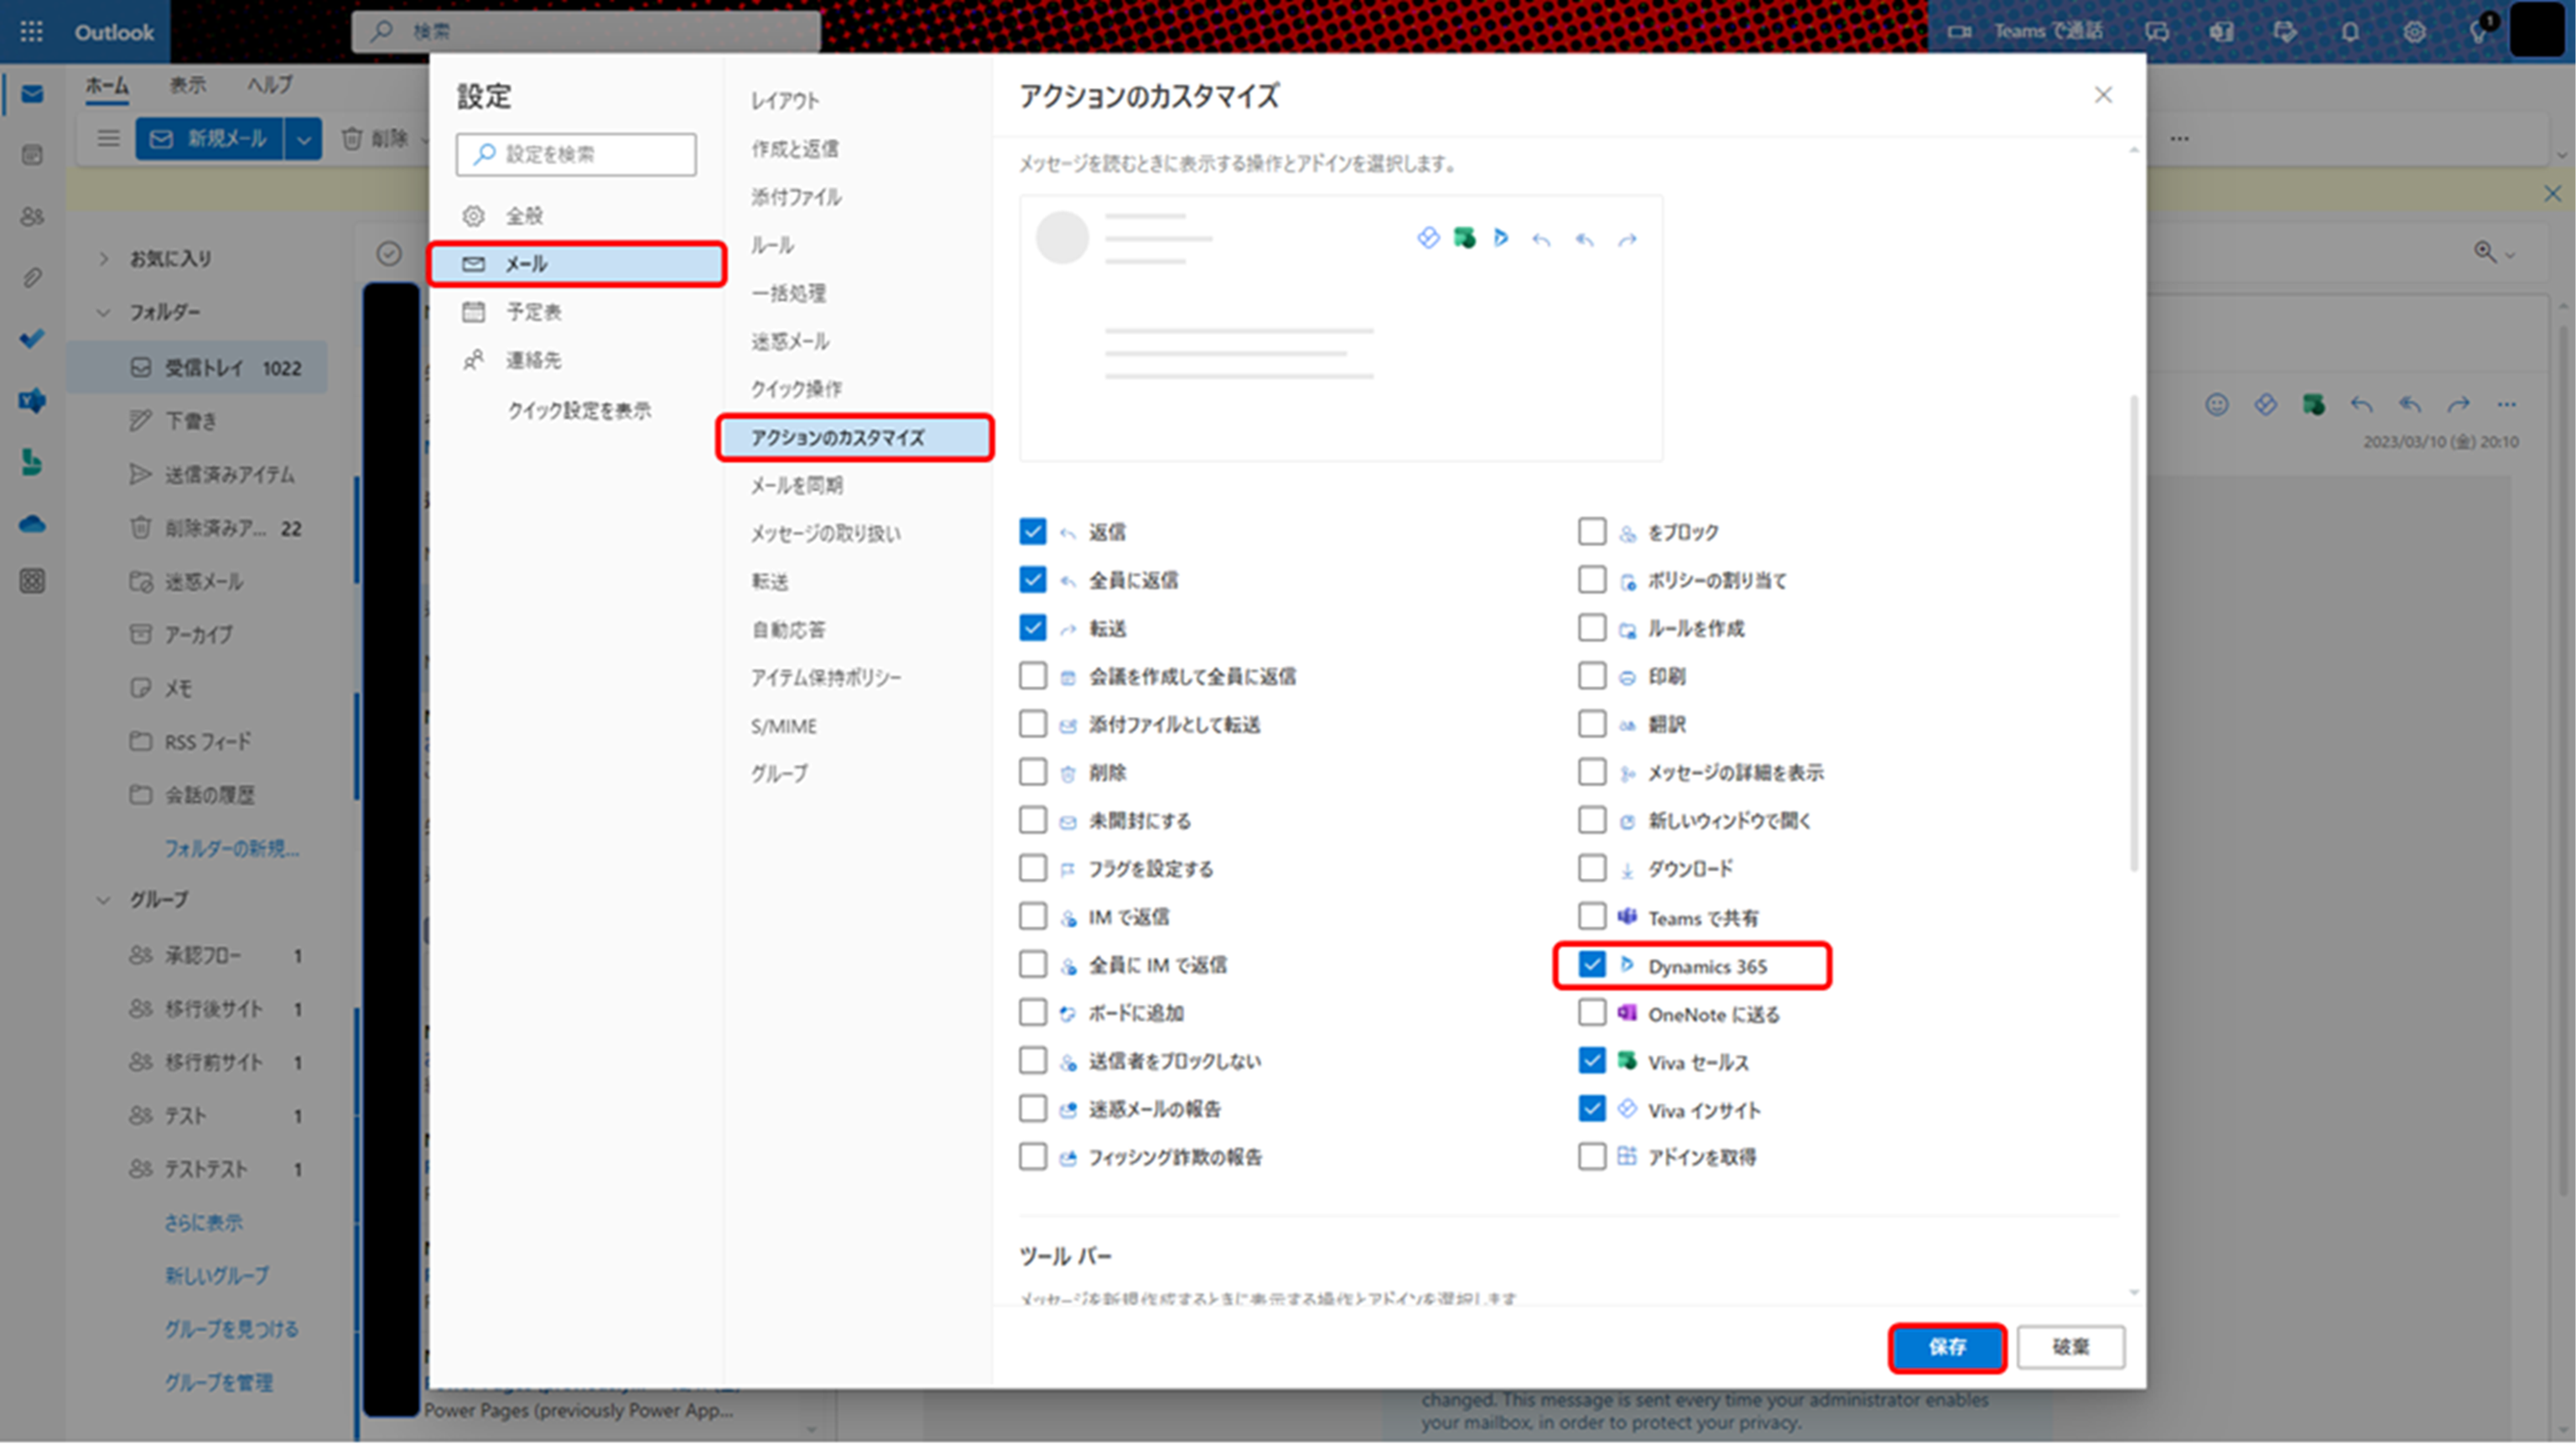Uncheck the 返信 checkbox
The width and height of the screenshot is (2576, 1444).
click(x=1032, y=531)
